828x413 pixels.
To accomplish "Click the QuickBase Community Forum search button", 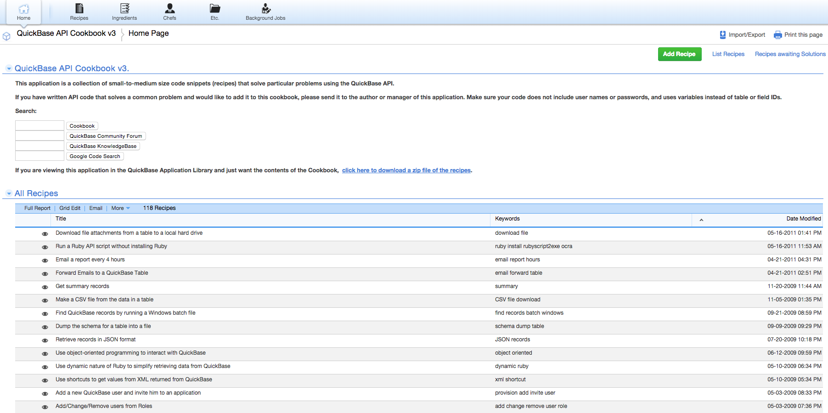I will click(106, 136).
